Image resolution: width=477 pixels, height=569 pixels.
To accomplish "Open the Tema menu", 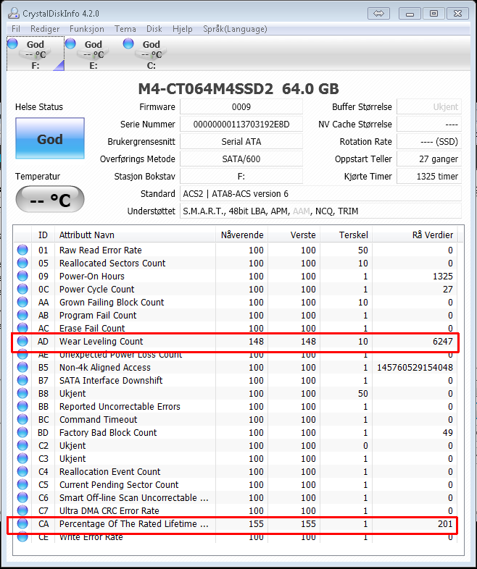I will [125, 29].
